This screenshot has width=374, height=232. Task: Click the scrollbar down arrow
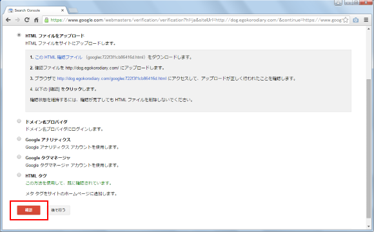[x=368, y=226]
